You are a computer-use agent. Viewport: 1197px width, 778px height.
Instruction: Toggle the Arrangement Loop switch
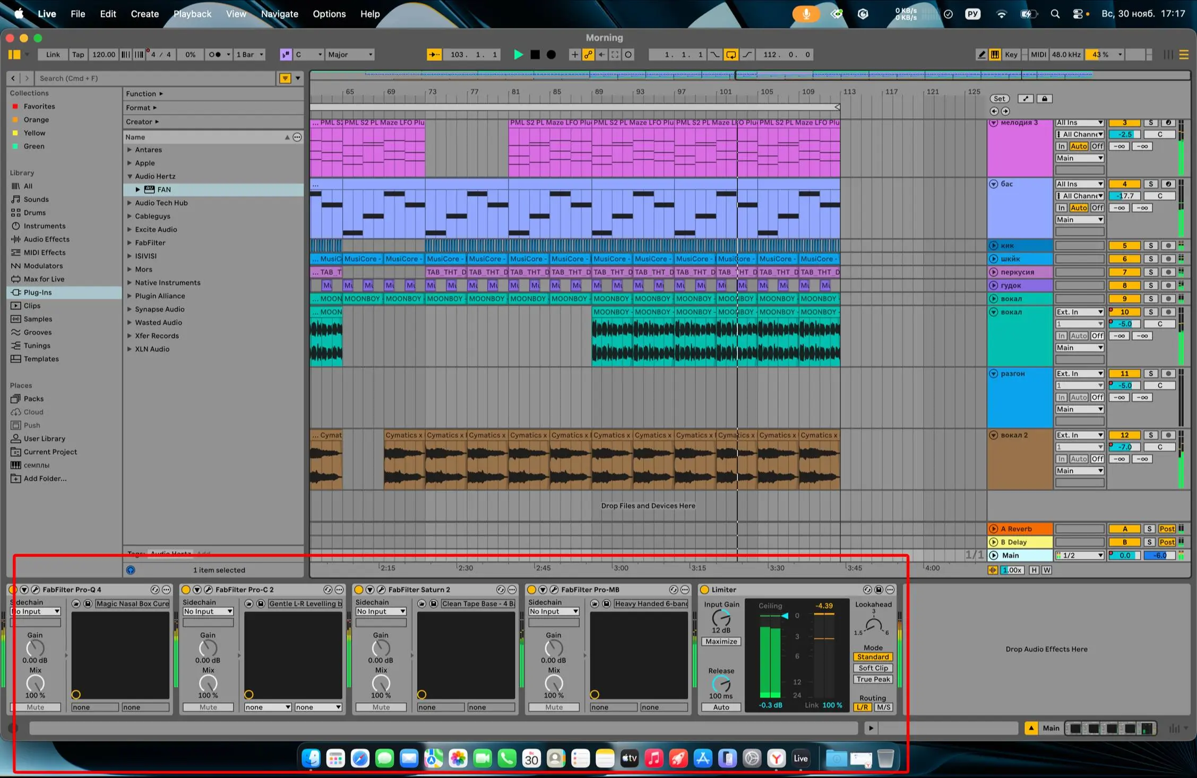[x=731, y=55]
